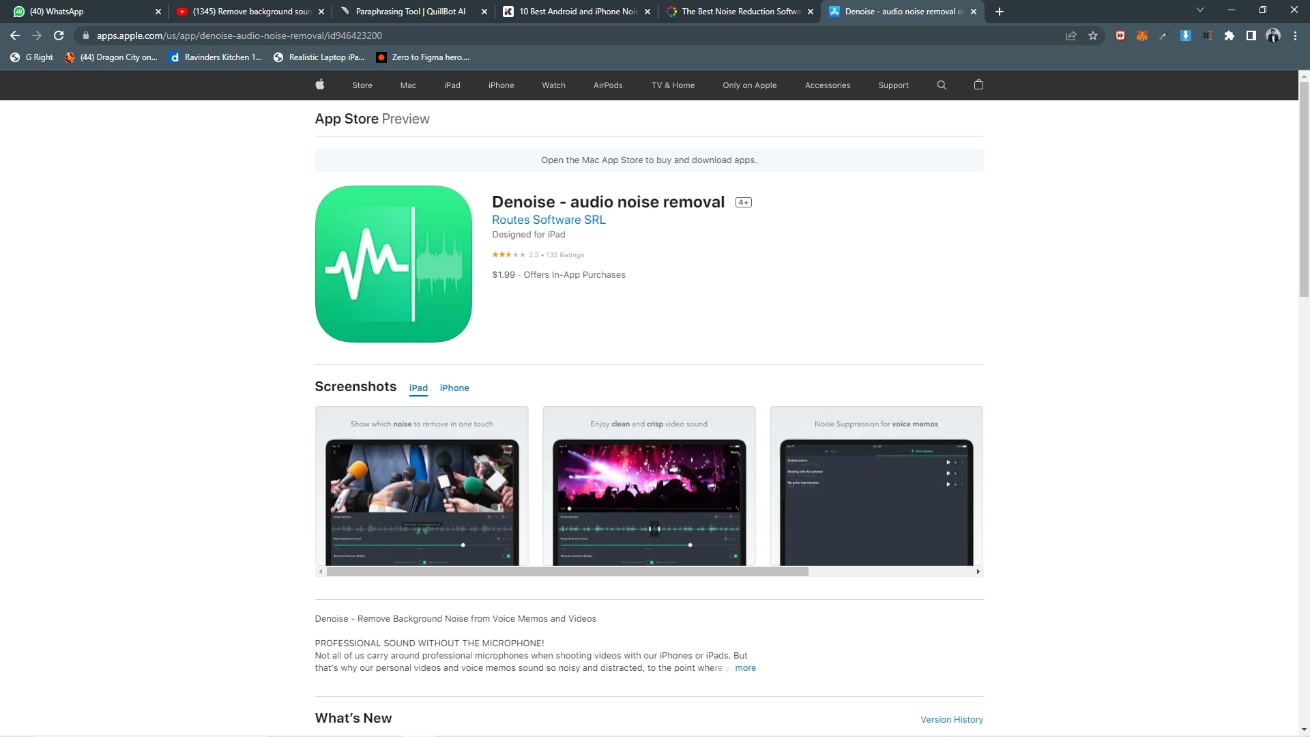Open the Ravinders Kitchen bookmark
This screenshot has width=1310, height=737.
[x=216, y=57]
